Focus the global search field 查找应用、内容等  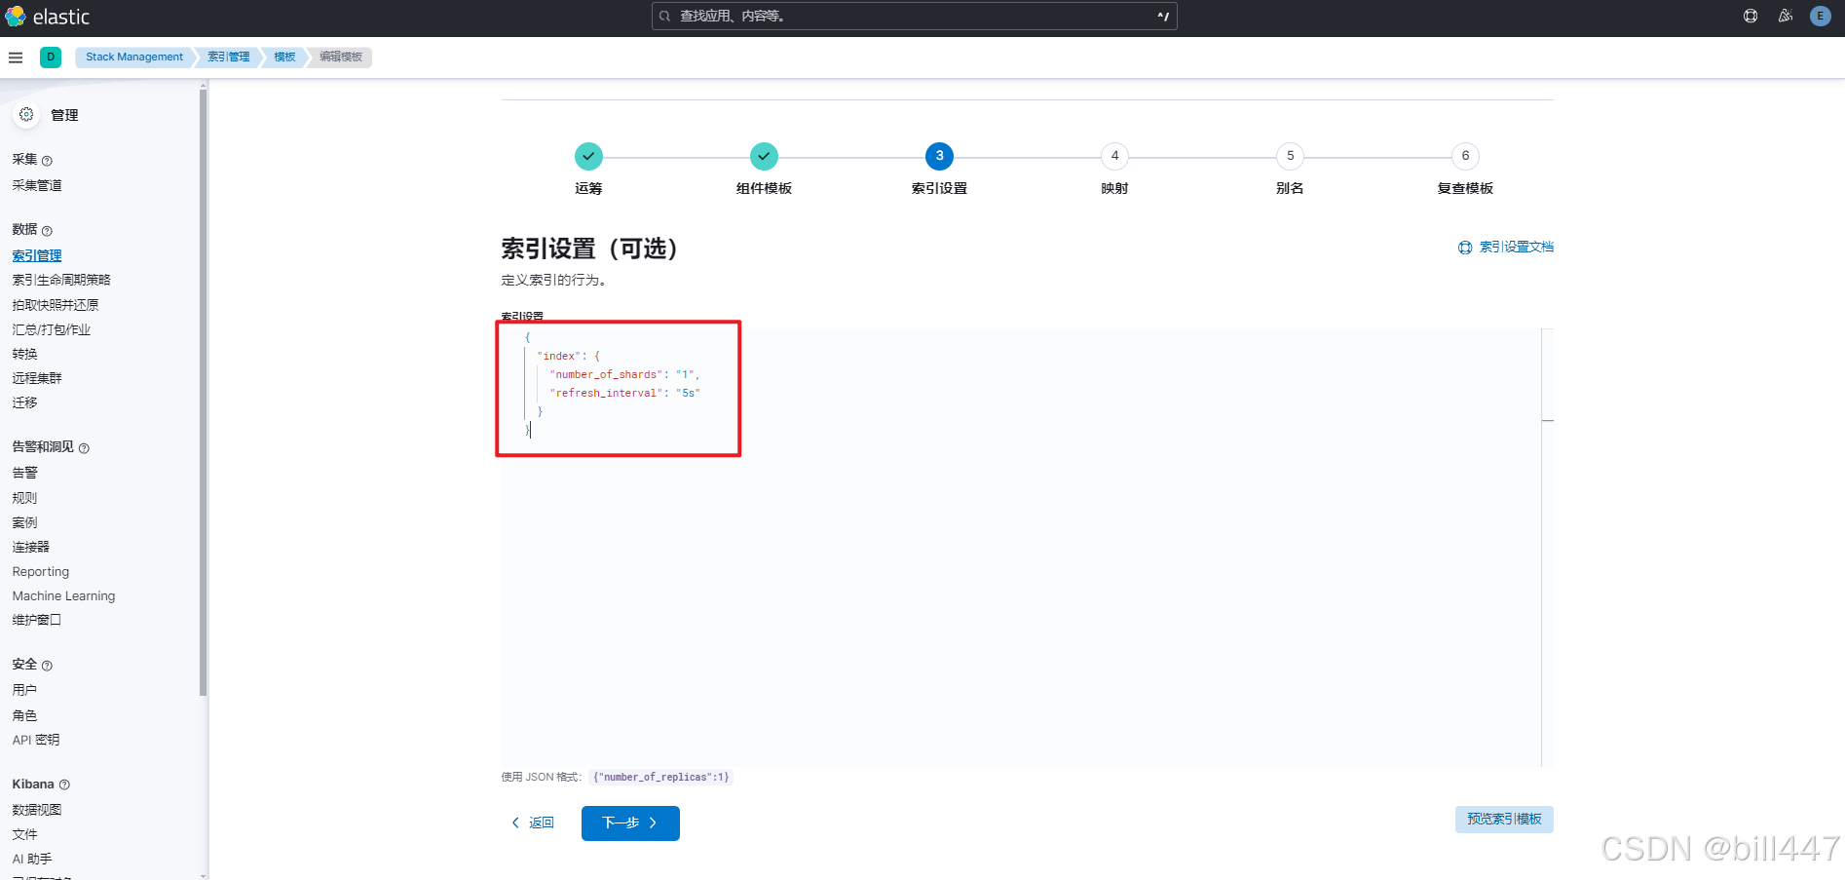pyautogui.click(x=914, y=16)
